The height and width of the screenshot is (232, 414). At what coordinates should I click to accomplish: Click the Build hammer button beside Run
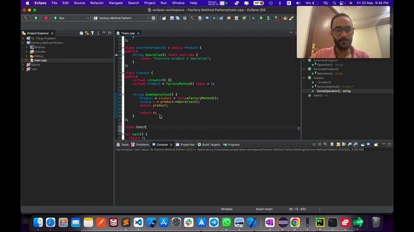pyautogui.click(x=26, y=18)
